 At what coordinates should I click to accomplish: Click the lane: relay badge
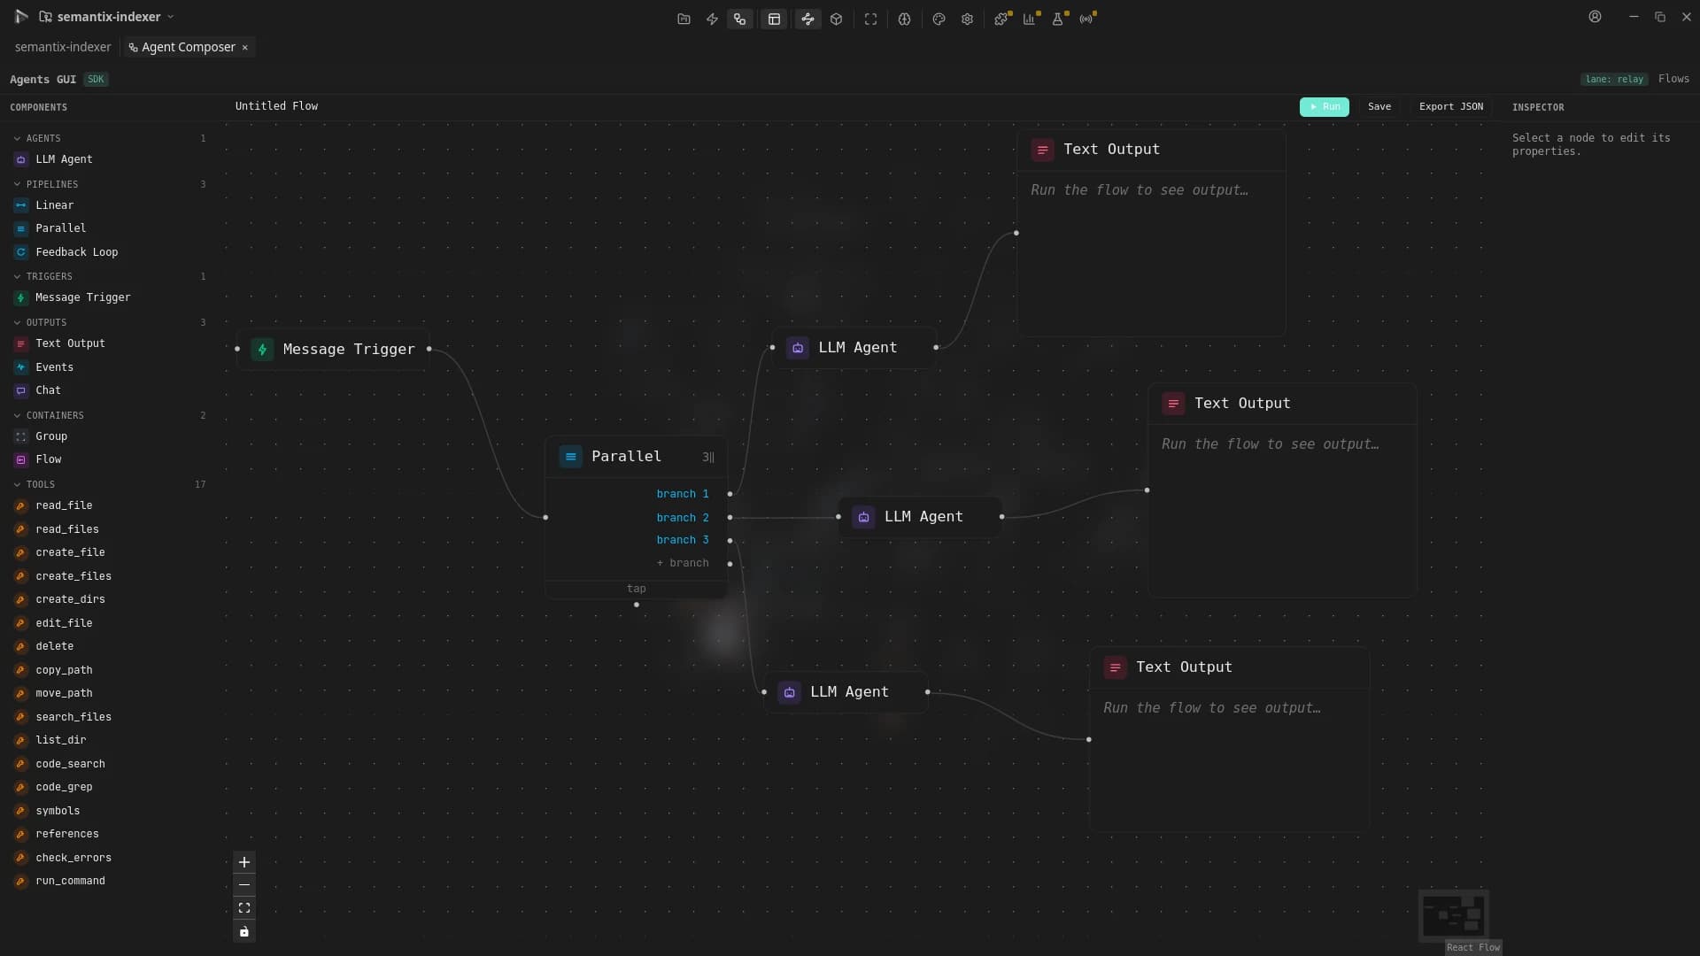click(x=1614, y=80)
